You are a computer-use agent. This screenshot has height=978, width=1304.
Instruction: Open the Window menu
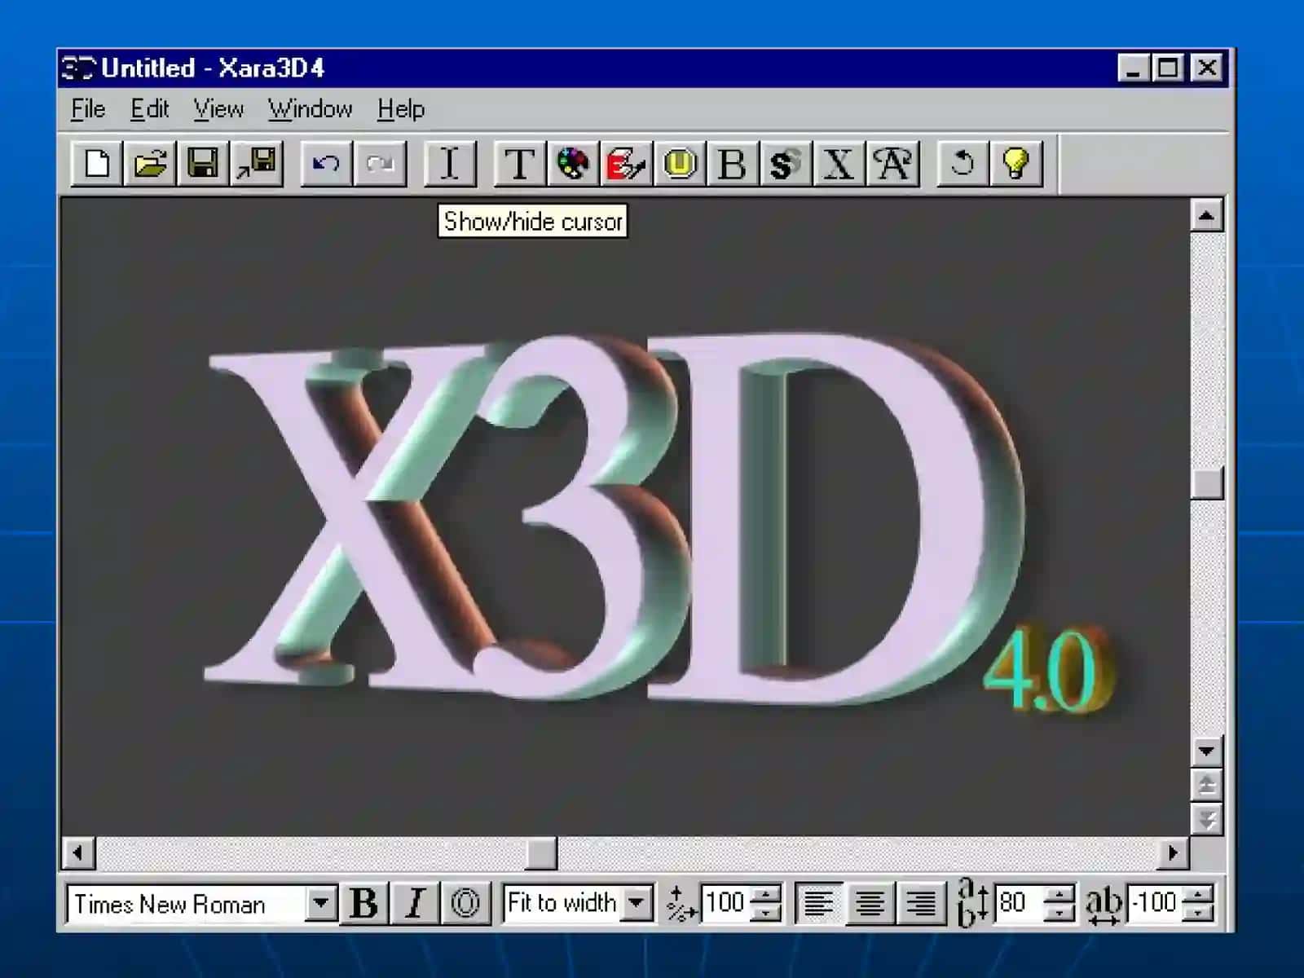coord(311,109)
